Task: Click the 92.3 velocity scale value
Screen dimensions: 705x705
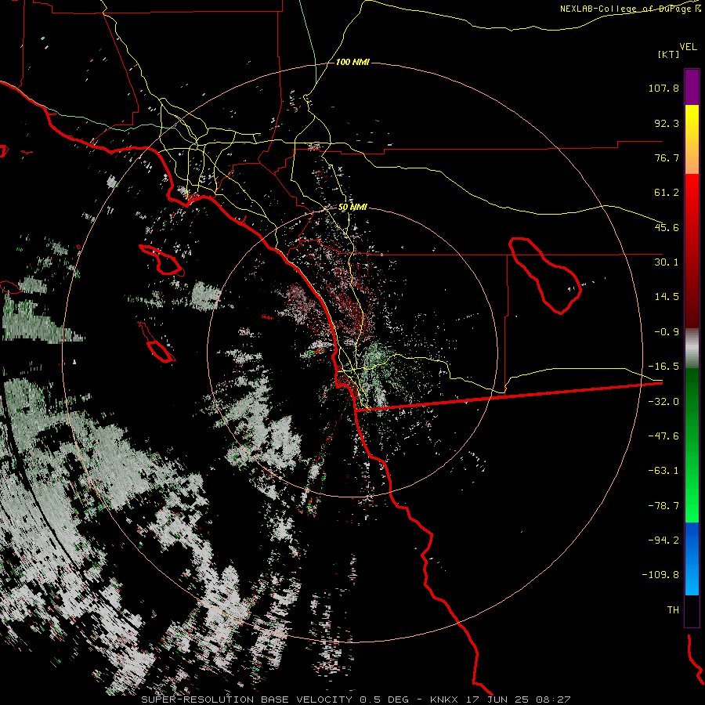Action: 667,123
